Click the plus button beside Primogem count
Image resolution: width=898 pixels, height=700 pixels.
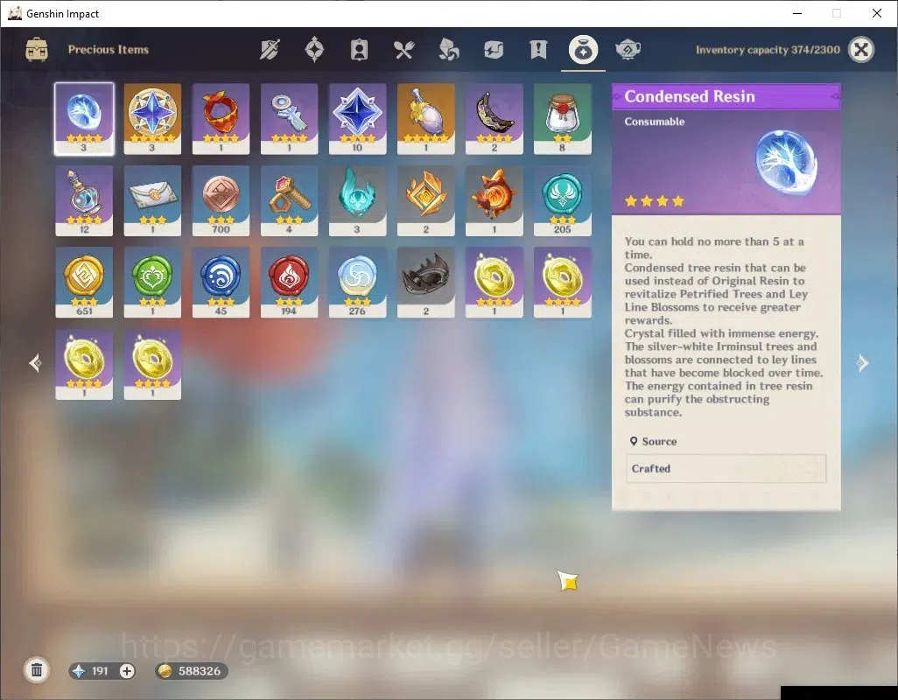127,671
